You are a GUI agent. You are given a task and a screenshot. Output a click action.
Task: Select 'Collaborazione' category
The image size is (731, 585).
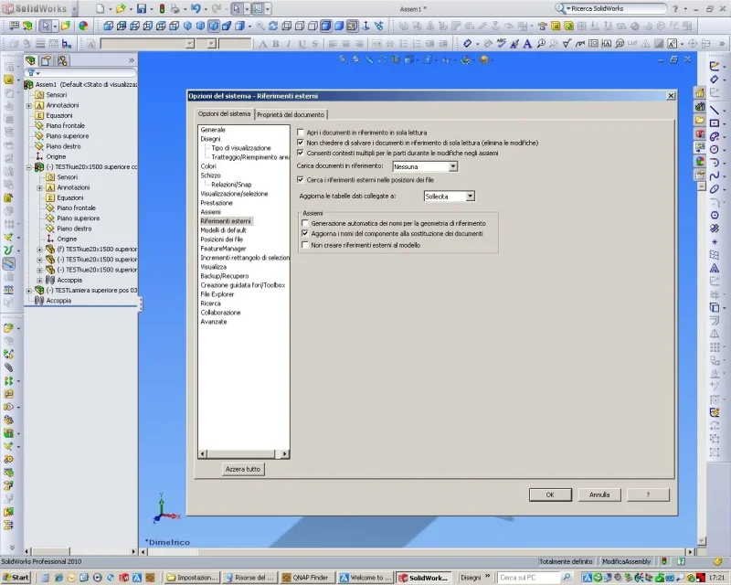220,313
